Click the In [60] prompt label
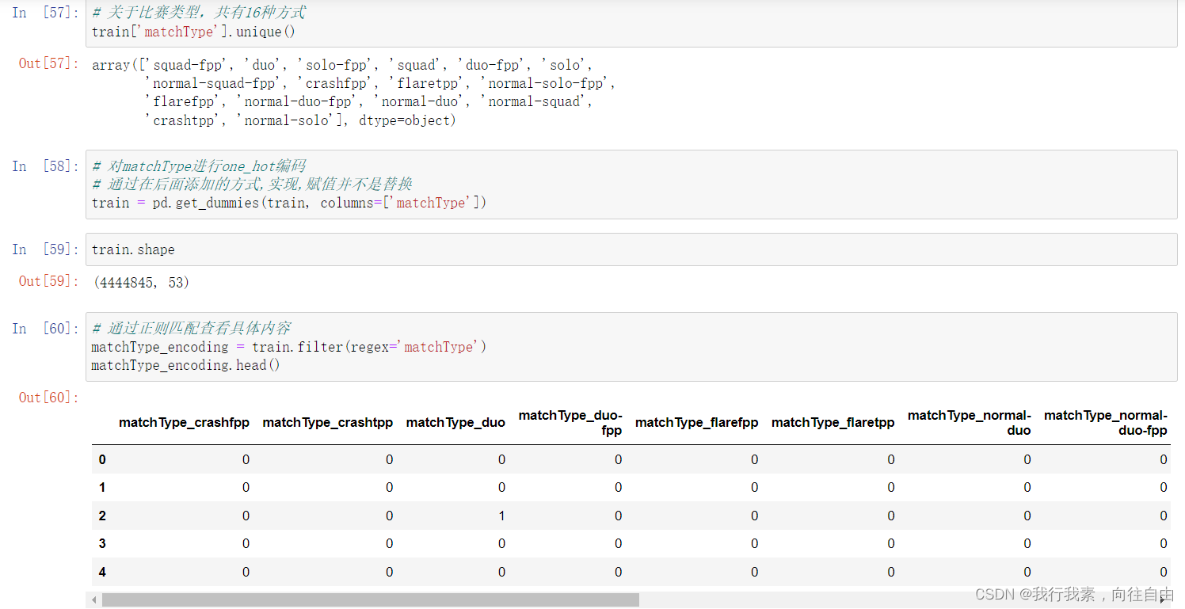The height and width of the screenshot is (609, 1185). pos(46,329)
